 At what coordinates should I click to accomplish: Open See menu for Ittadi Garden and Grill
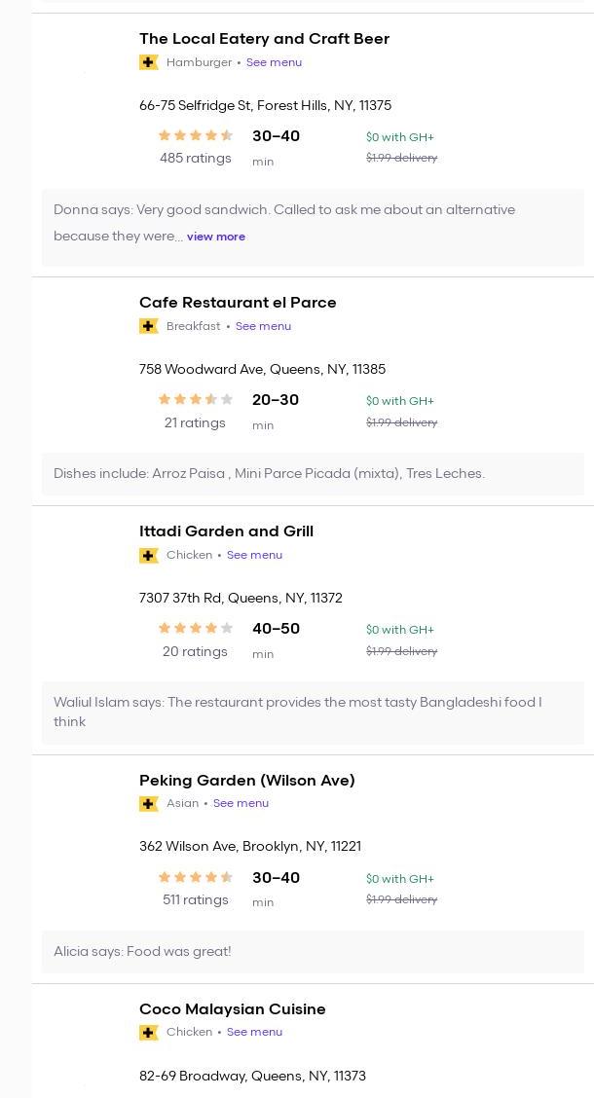pyautogui.click(x=254, y=555)
